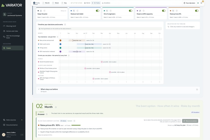Click the GPU reservation ready Nov–Jan bar

(77, 52)
